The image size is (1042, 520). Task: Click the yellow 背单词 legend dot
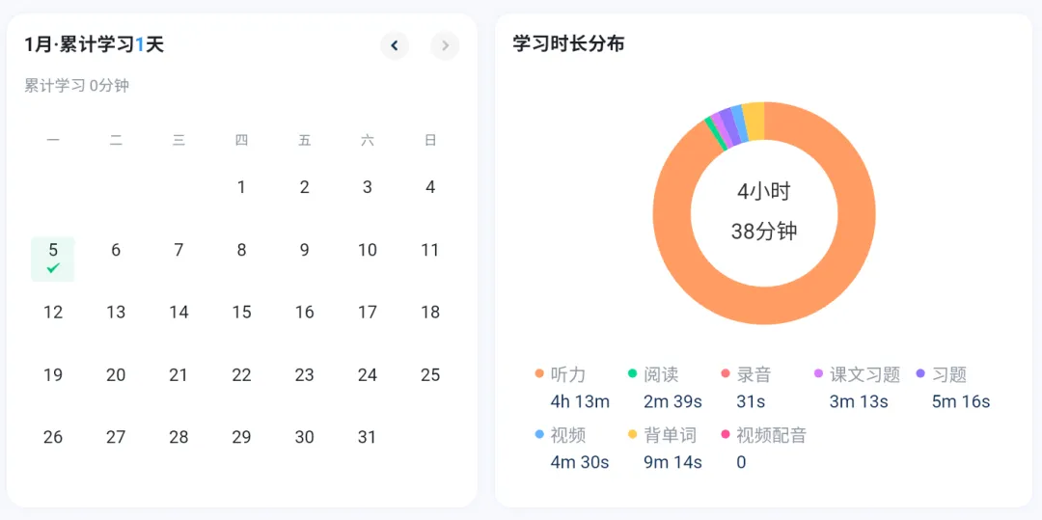(633, 434)
